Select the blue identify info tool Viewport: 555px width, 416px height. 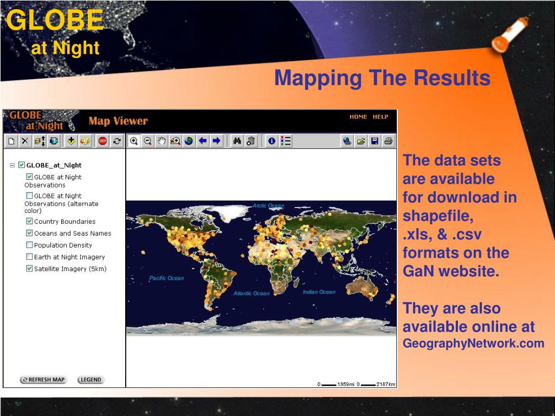point(272,141)
